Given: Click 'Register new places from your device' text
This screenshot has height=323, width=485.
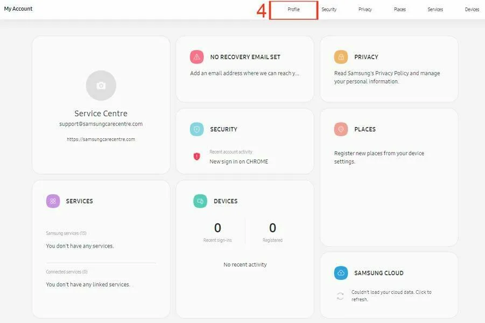Looking at the screenshot, I should click(379, 158).
